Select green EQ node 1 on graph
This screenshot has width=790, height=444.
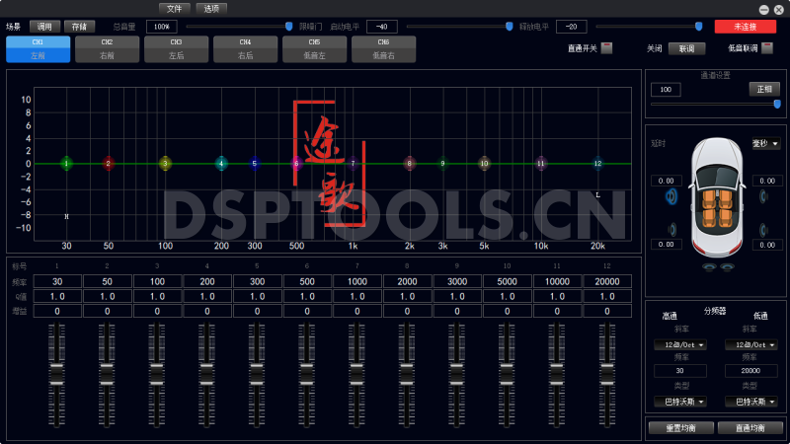[x=66, y=164]
